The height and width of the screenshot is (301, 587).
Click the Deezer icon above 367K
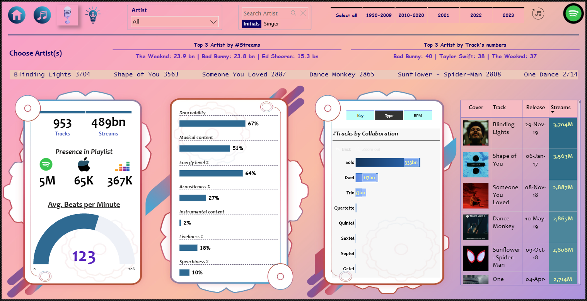point(123,166)
